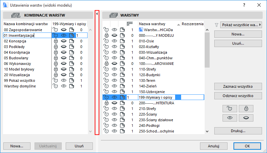The image size is (267, 153).
Task: Toggle lock of 10 Model bryłowy combination
Action: coord(56,69)
